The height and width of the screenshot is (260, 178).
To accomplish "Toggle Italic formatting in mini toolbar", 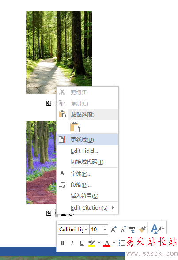I will [x=72, y=243].
